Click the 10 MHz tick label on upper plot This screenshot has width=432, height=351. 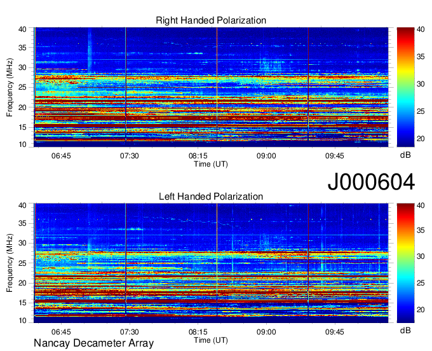pos(22,144)
